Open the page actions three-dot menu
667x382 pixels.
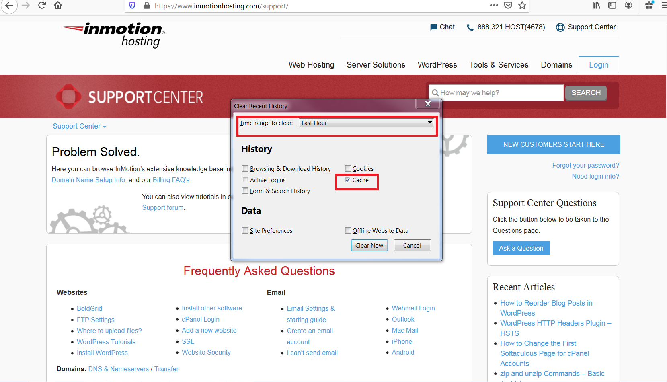coord(494,6)
